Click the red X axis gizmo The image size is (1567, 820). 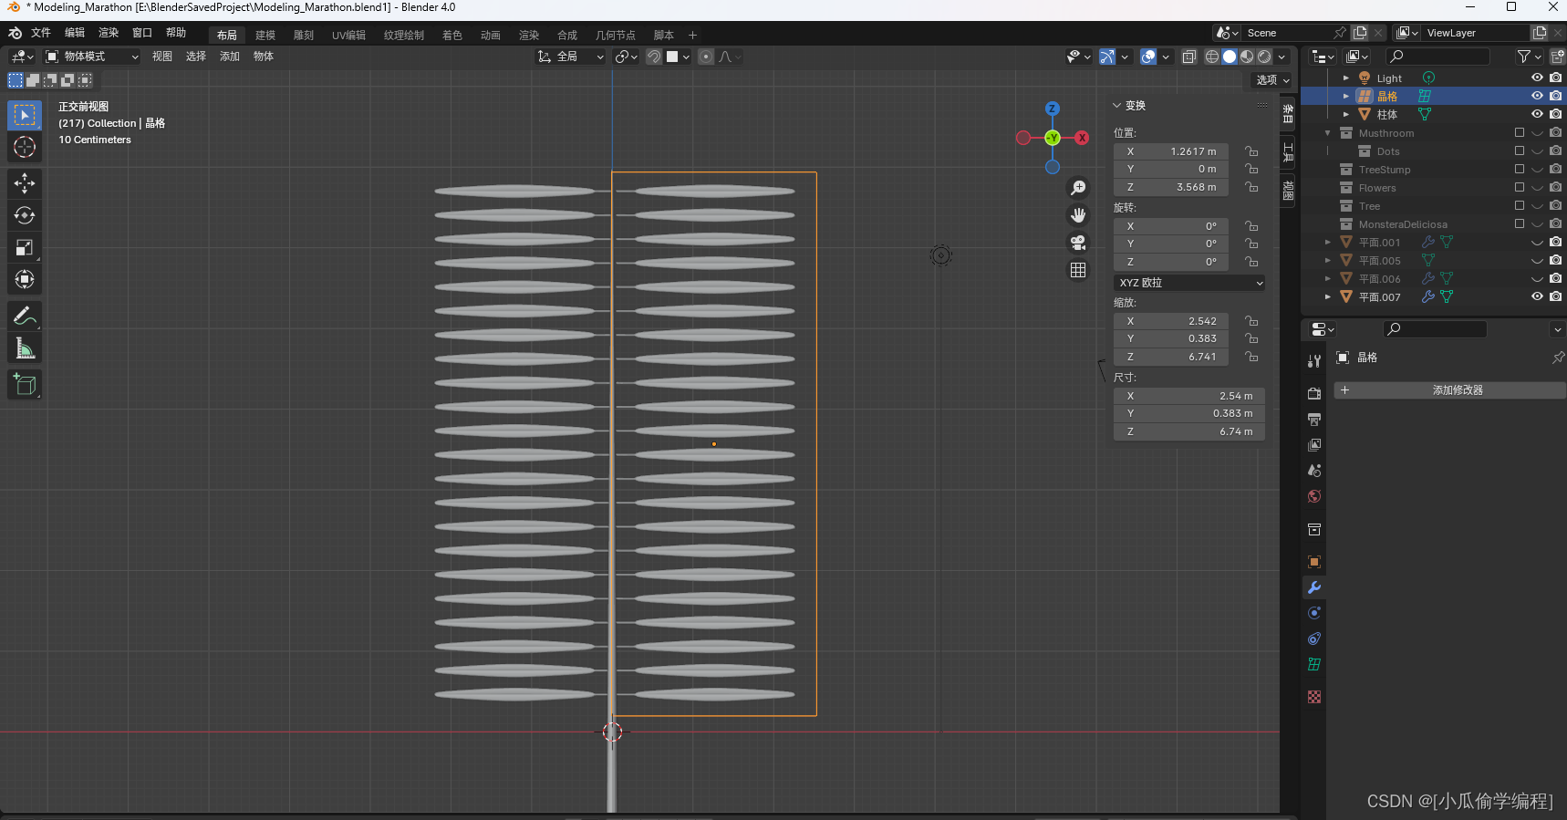[x=1082, y=138]
